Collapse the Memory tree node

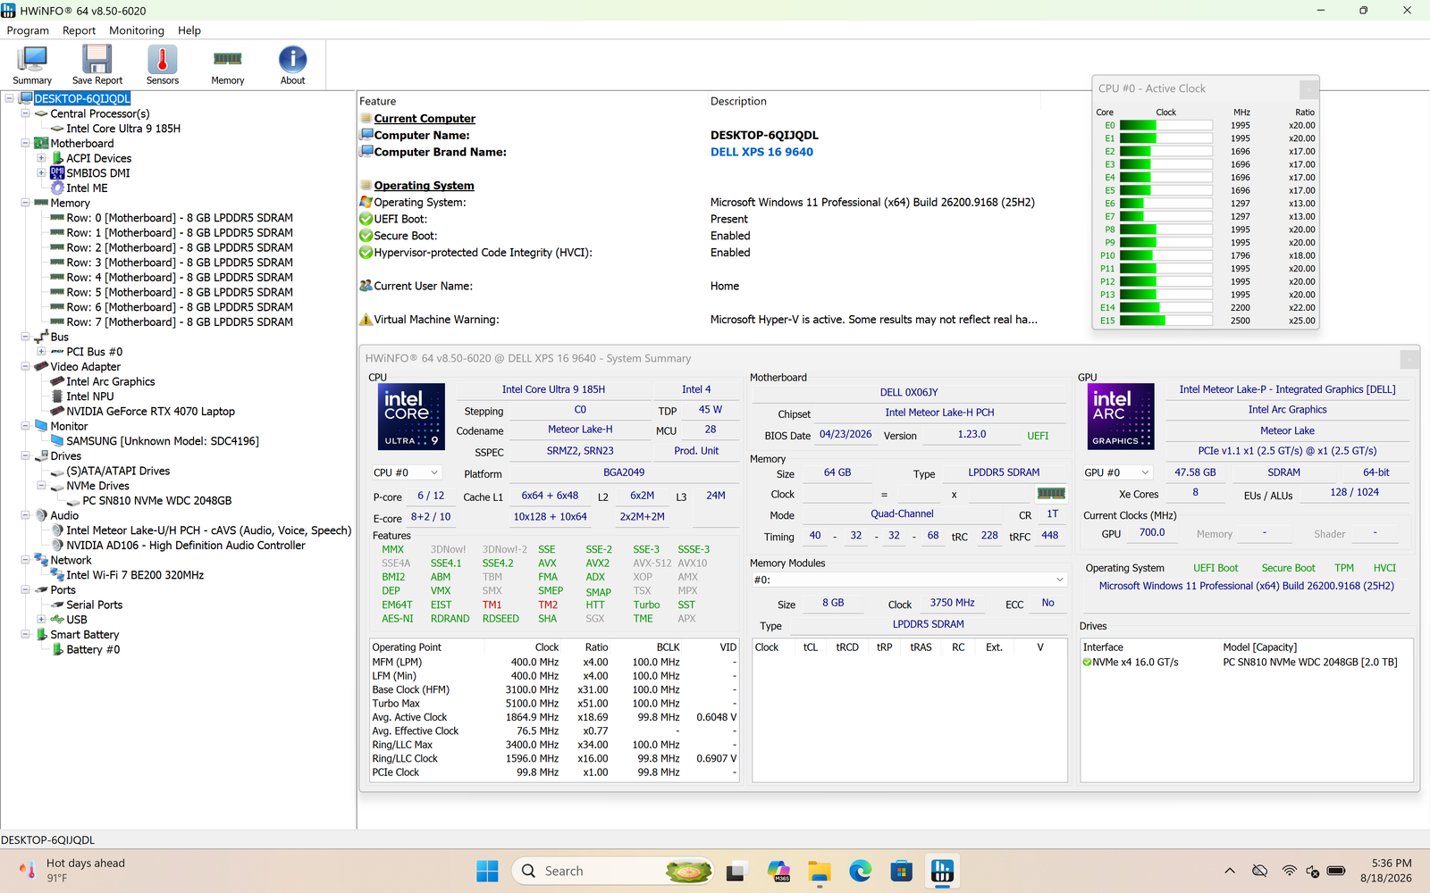(25, 204)
